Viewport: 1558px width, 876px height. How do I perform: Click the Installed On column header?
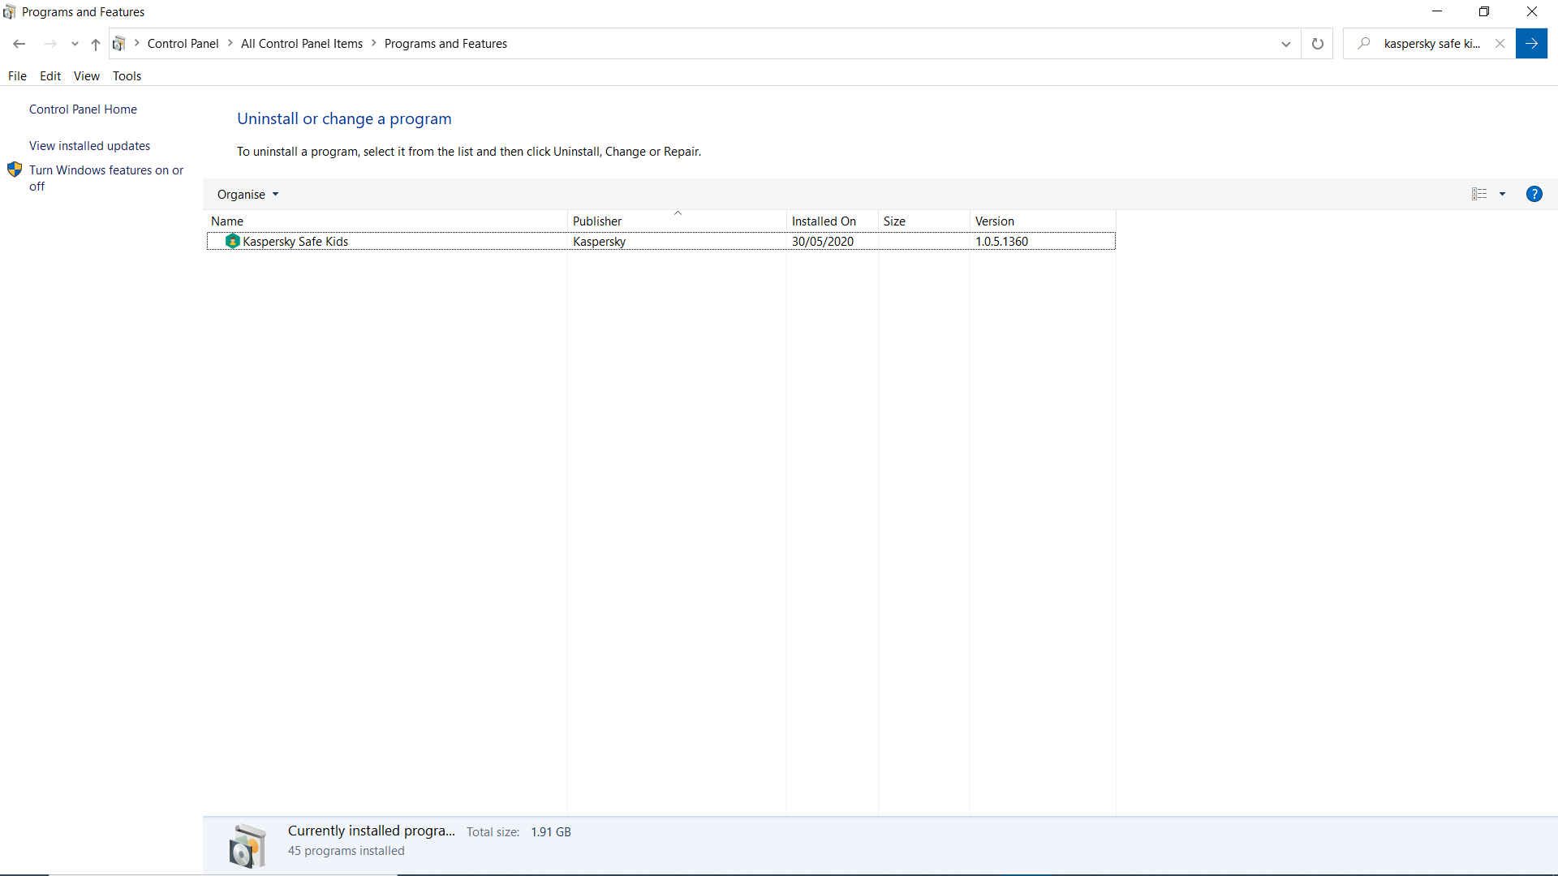click(824, 221)
